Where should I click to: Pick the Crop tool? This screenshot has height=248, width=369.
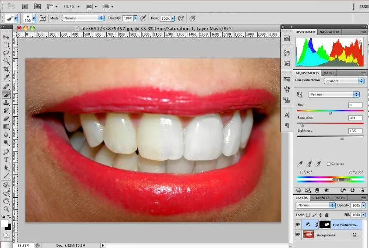click(x=6, y=69)
